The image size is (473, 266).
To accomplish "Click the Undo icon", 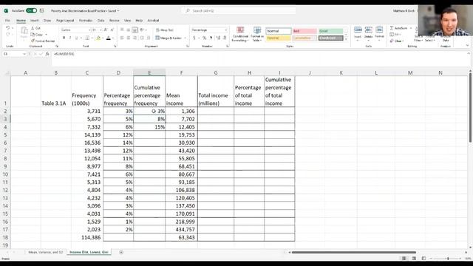I will click(8, 28).
